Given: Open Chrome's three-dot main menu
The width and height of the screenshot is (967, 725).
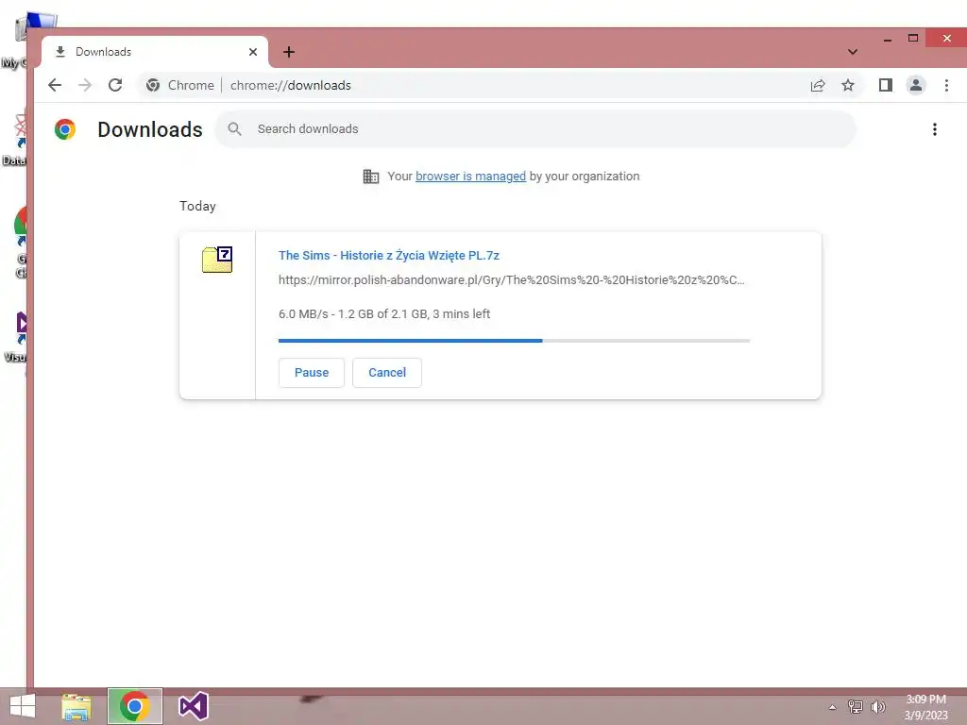Looking at the screenshot, I should point(946,85).
